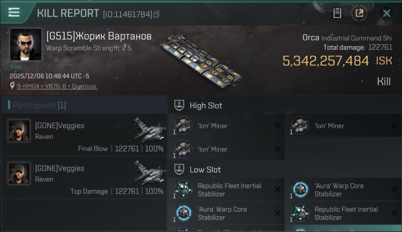Share the kill report externally
402x232 pixels.
tap(359, 13)
